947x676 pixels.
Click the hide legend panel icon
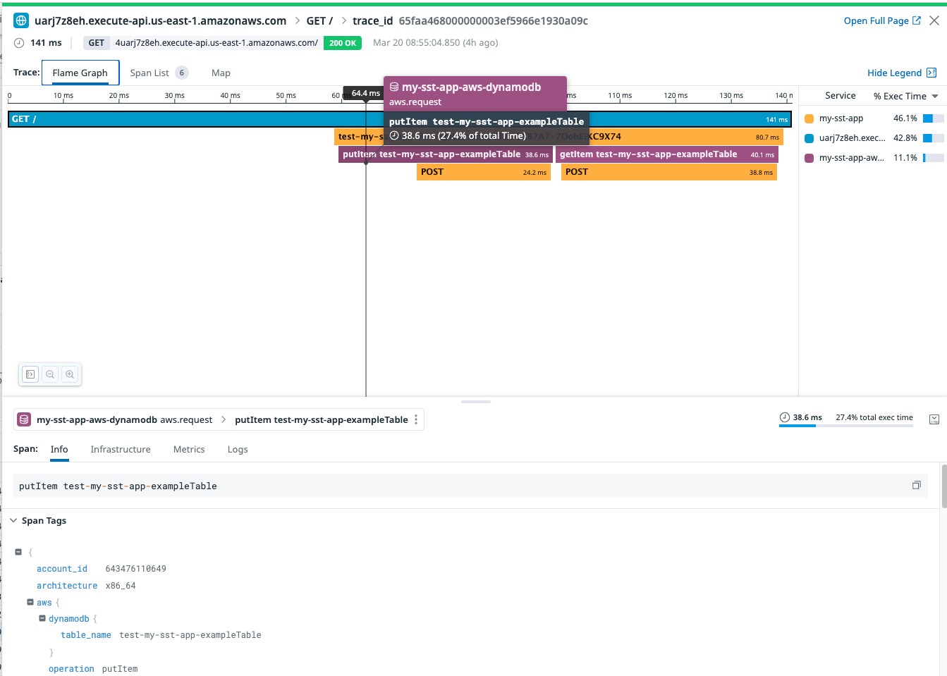coord(931,73)
